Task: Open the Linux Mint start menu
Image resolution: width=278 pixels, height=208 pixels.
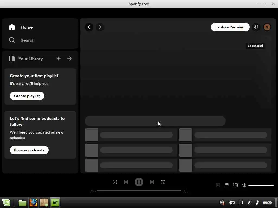Action: 7,203
